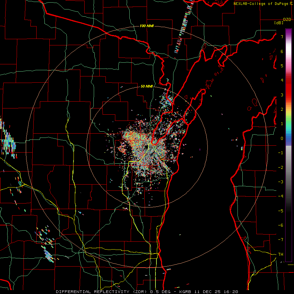The image size is (294, 294).
Task: Click the "TH" threshold label on scale
Action: click(281, 254)
